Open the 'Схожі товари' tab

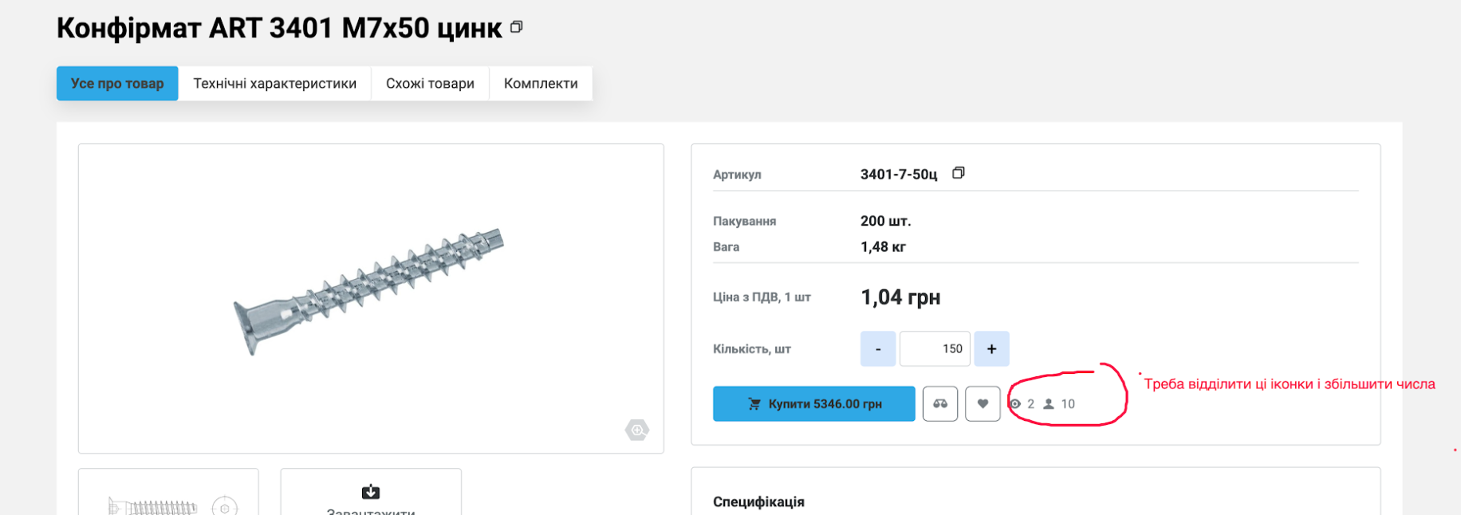[x=430, y=84]
